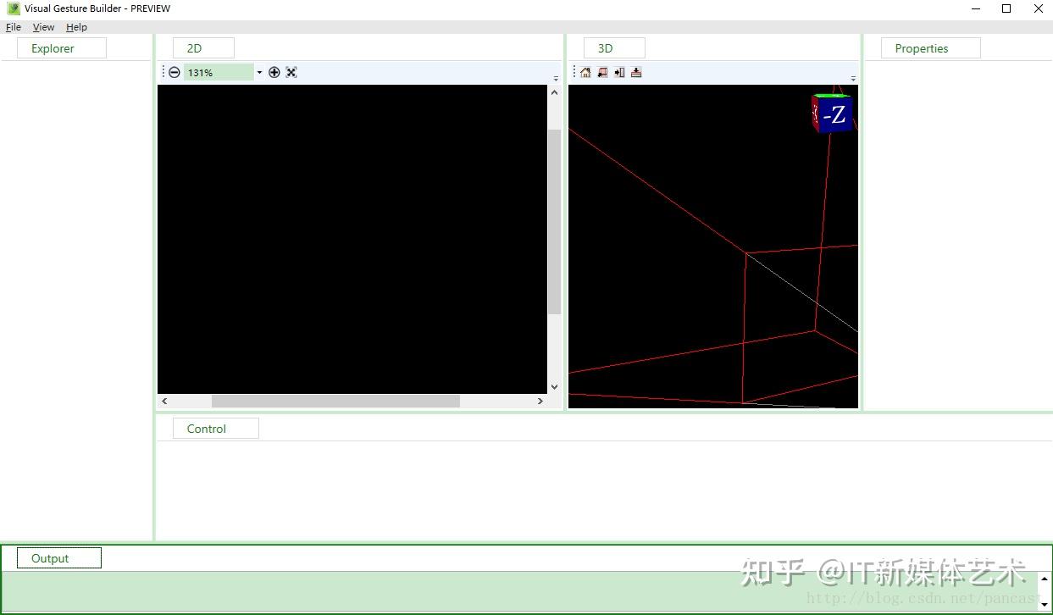Activate the side-view icon in the 3D toolbar
This screenshot has width=1053, height=615.
point(619,72)
